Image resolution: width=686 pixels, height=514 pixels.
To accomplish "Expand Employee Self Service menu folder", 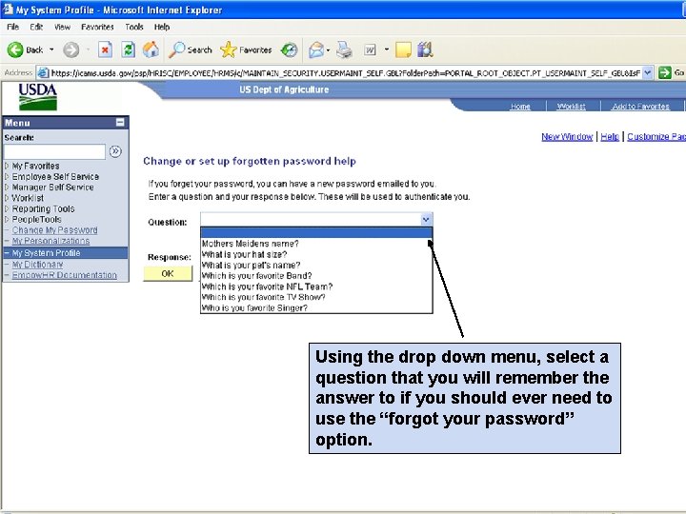I will tap(7, 177).
